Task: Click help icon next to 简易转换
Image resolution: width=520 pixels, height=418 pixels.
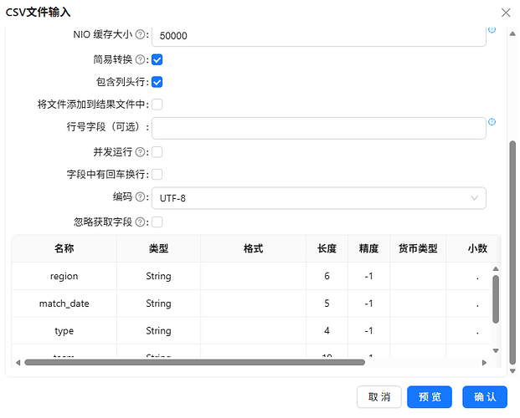Action: coord(141,59)
